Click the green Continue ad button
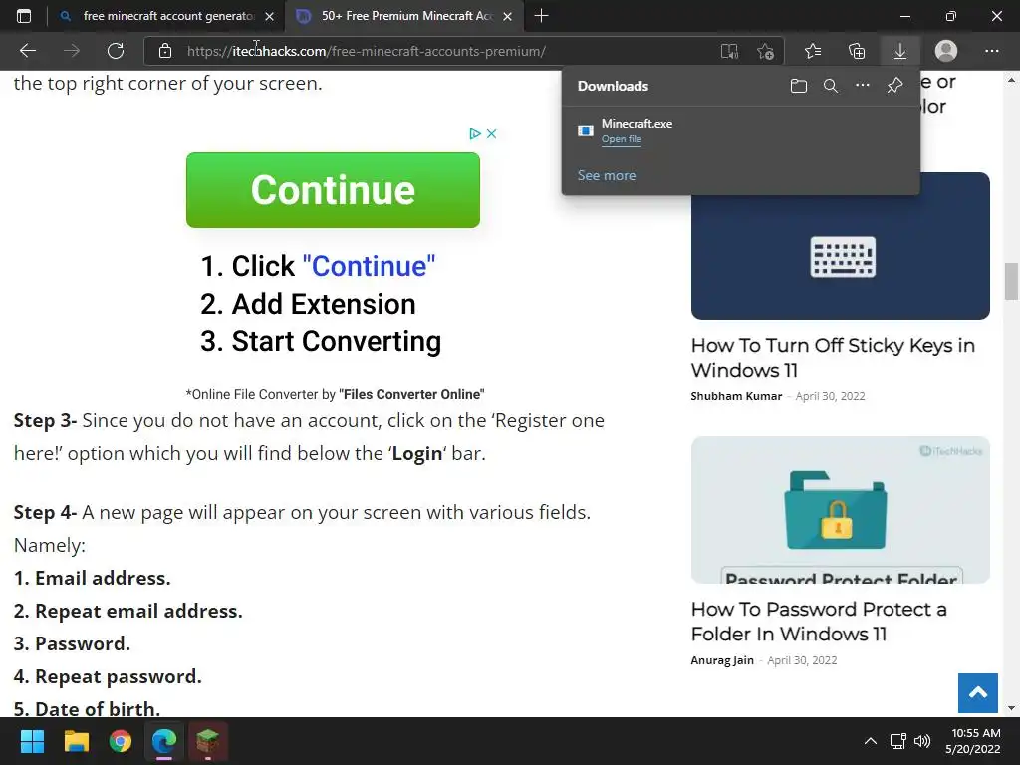Viewport: 1020px width, 765px height. click(333, 190)
